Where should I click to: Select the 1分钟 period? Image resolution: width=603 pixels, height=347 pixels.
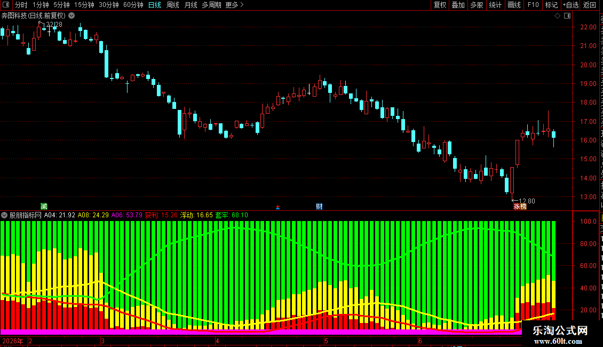coord(41,5)
